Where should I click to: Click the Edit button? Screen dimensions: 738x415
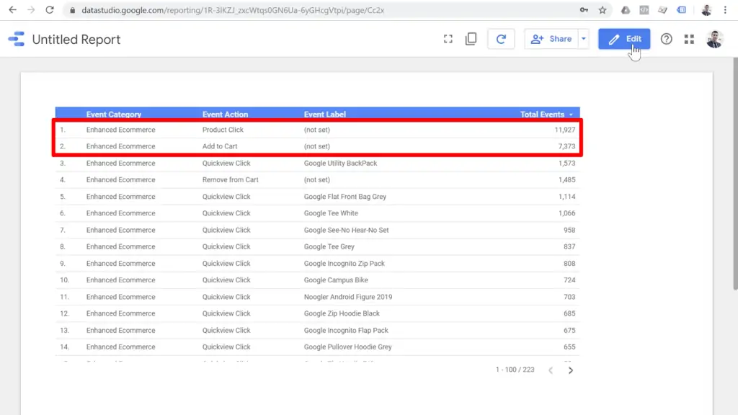[624, 39]
